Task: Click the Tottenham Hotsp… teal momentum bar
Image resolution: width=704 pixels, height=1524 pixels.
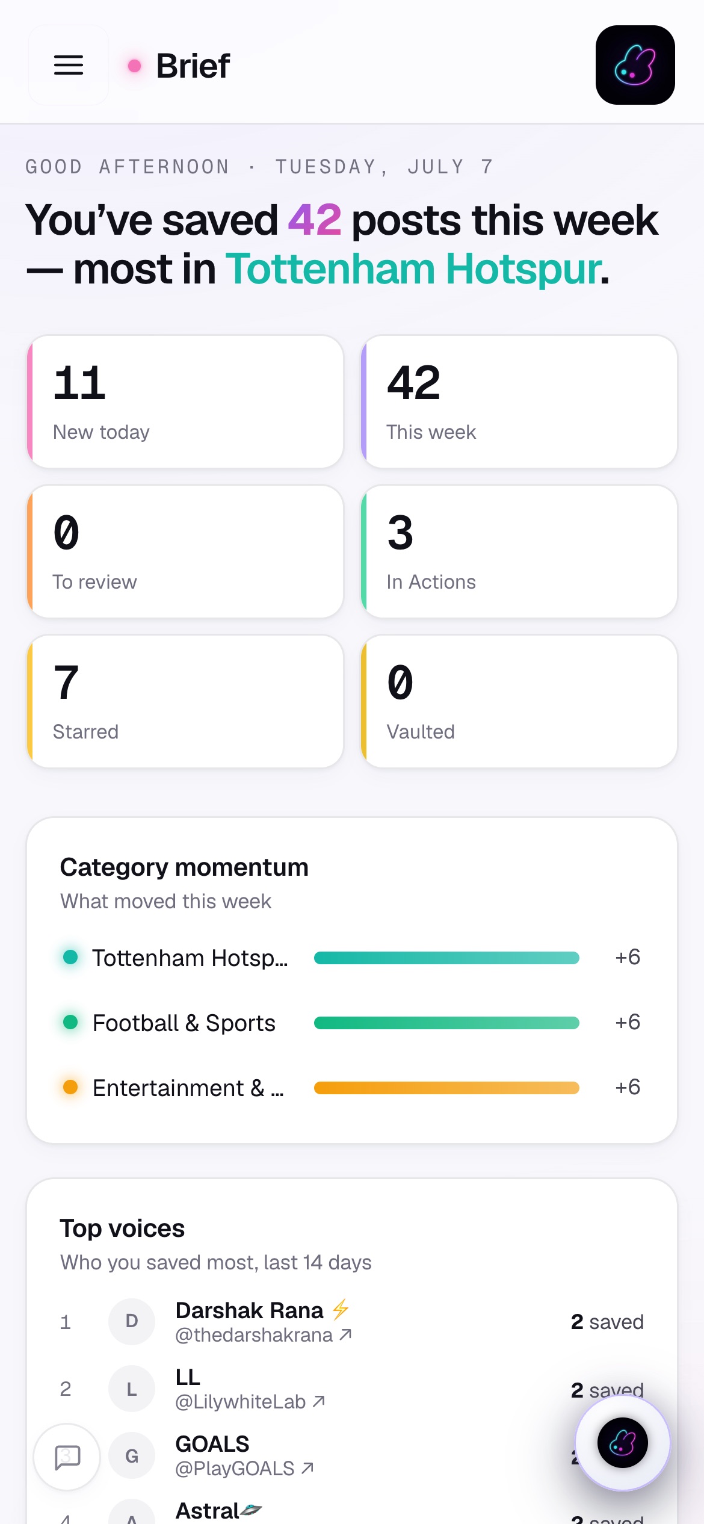Action: 446,958
